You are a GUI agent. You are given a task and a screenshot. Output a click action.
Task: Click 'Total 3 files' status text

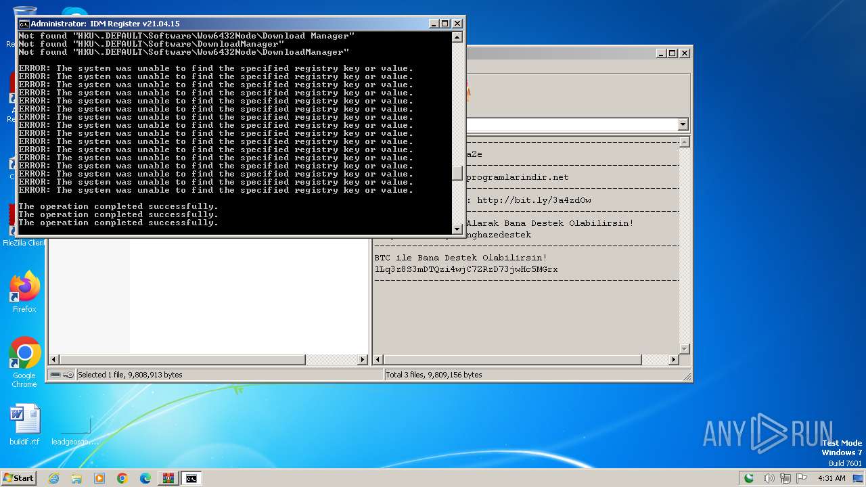point(434,375)
